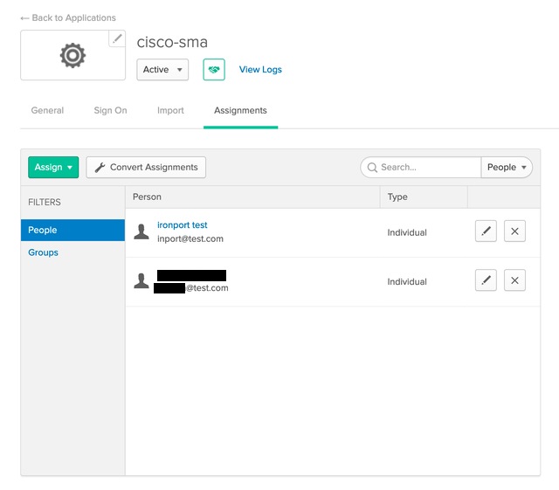This screenshot has width=559, height=490.
Task: Click Individual type in ironport test row
Action: click(407, 232)
